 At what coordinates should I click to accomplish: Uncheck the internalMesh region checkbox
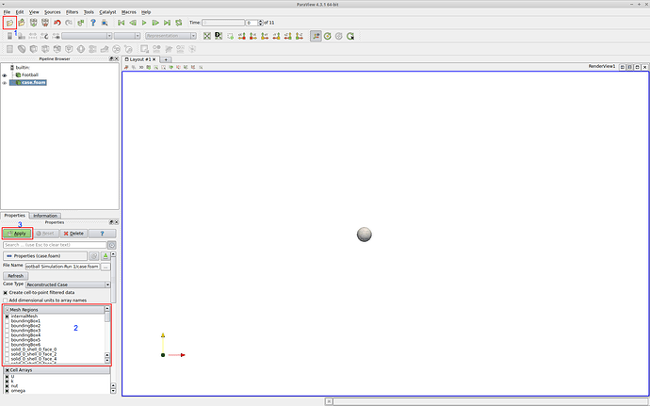click(x=7, y=317)
